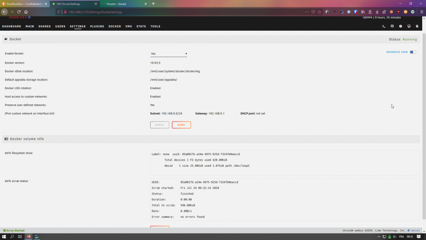This screenshot has width=426, height=240.
Task: Toggle the Advanced View switch
Action: pos(413,52)
